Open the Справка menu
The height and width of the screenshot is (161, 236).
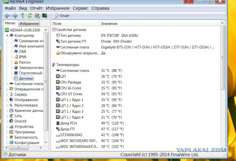coord(100,8)
